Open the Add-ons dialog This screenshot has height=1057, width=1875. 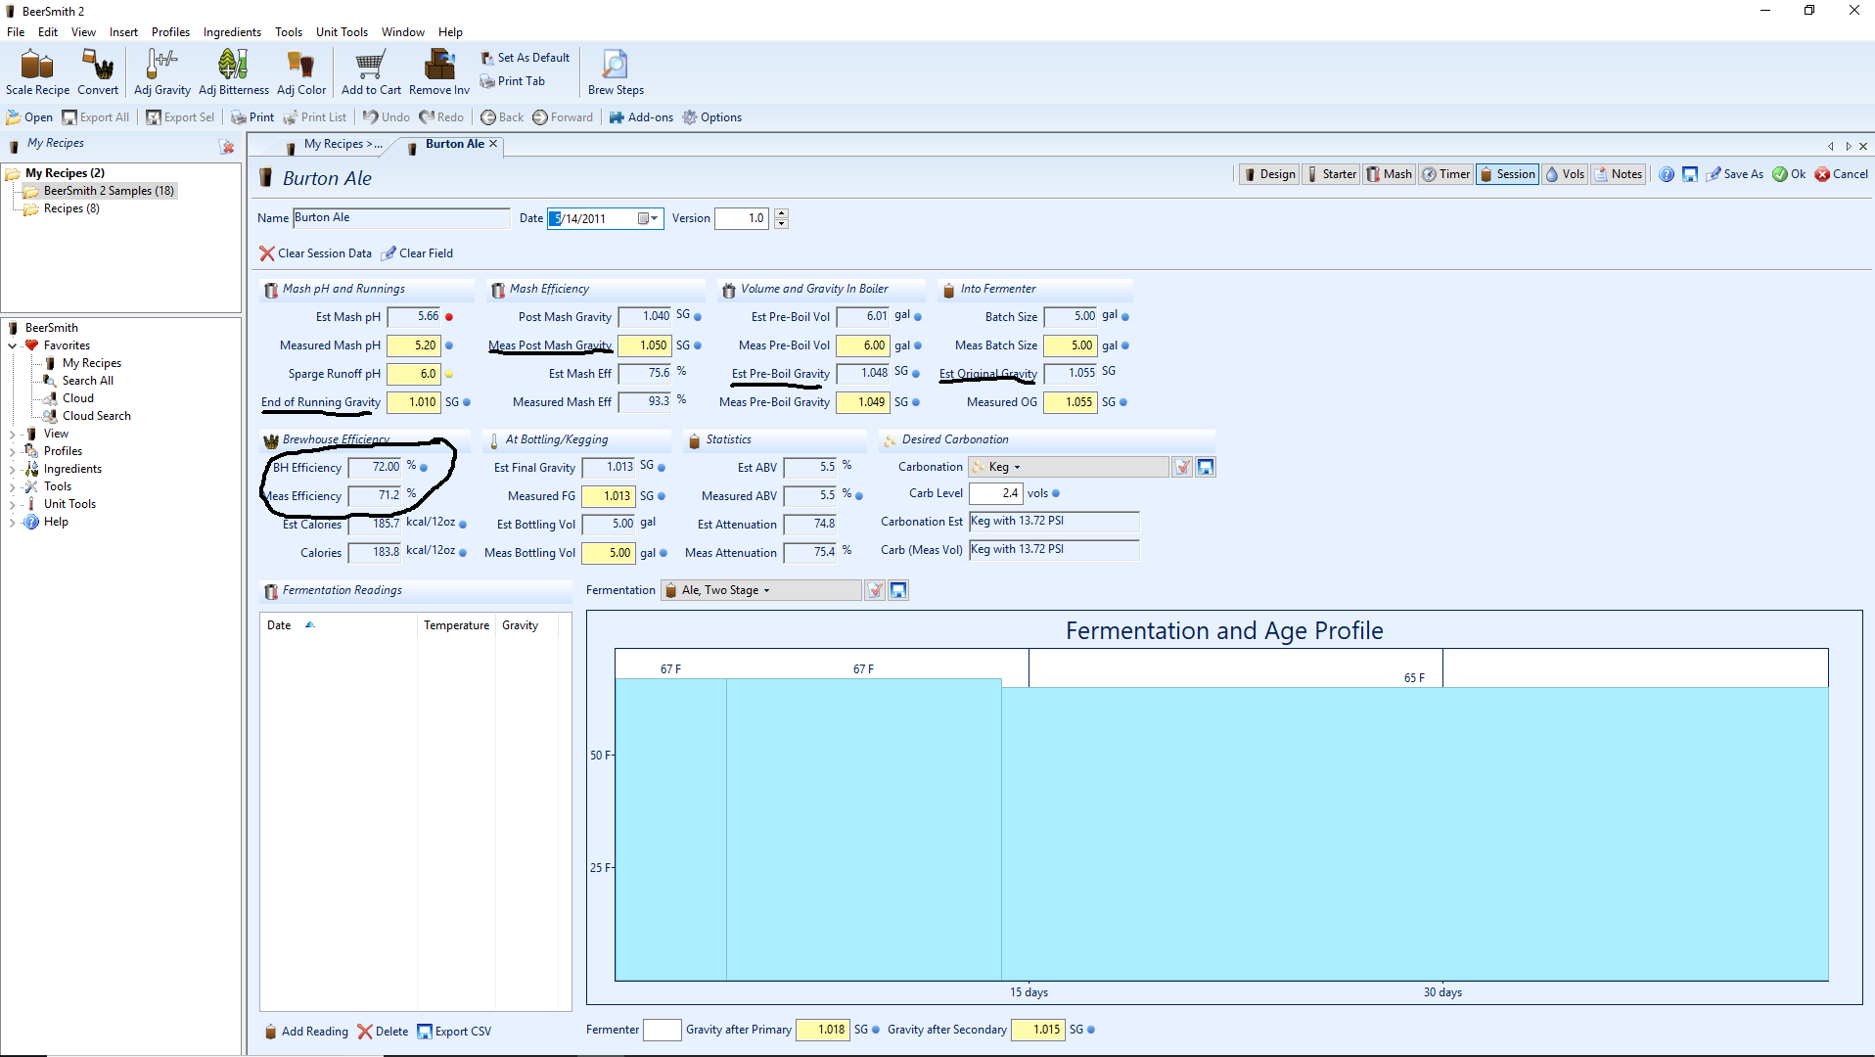pyautogui.click(x=641, y=117)
